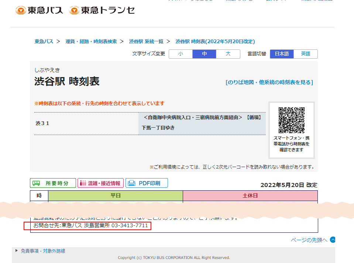The width and height of the screenshot is (354, 263).
Task: Open the 東急バス breadcrumb link
Action: [x=44, y=42]
